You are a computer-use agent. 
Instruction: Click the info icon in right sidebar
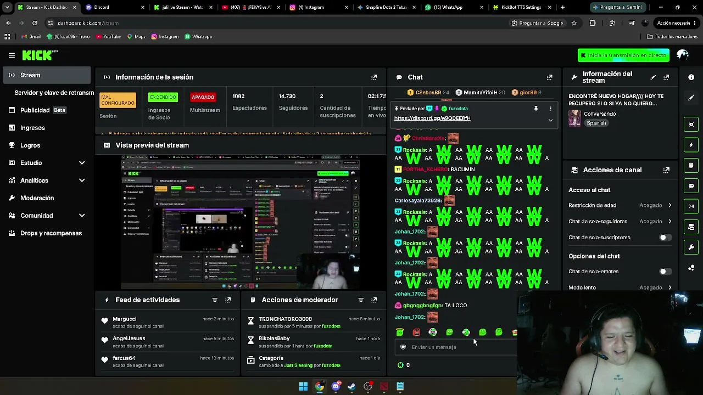coord(691,77)
